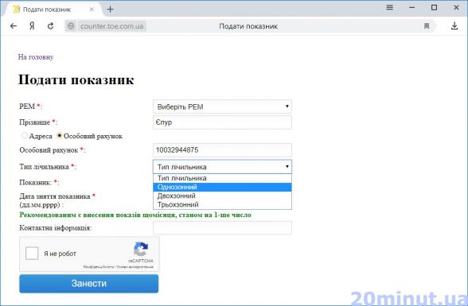The width and height of the screenshot is (468, 306).
Task: Open downloads with the download arrow icon
Action: point(454,26)
